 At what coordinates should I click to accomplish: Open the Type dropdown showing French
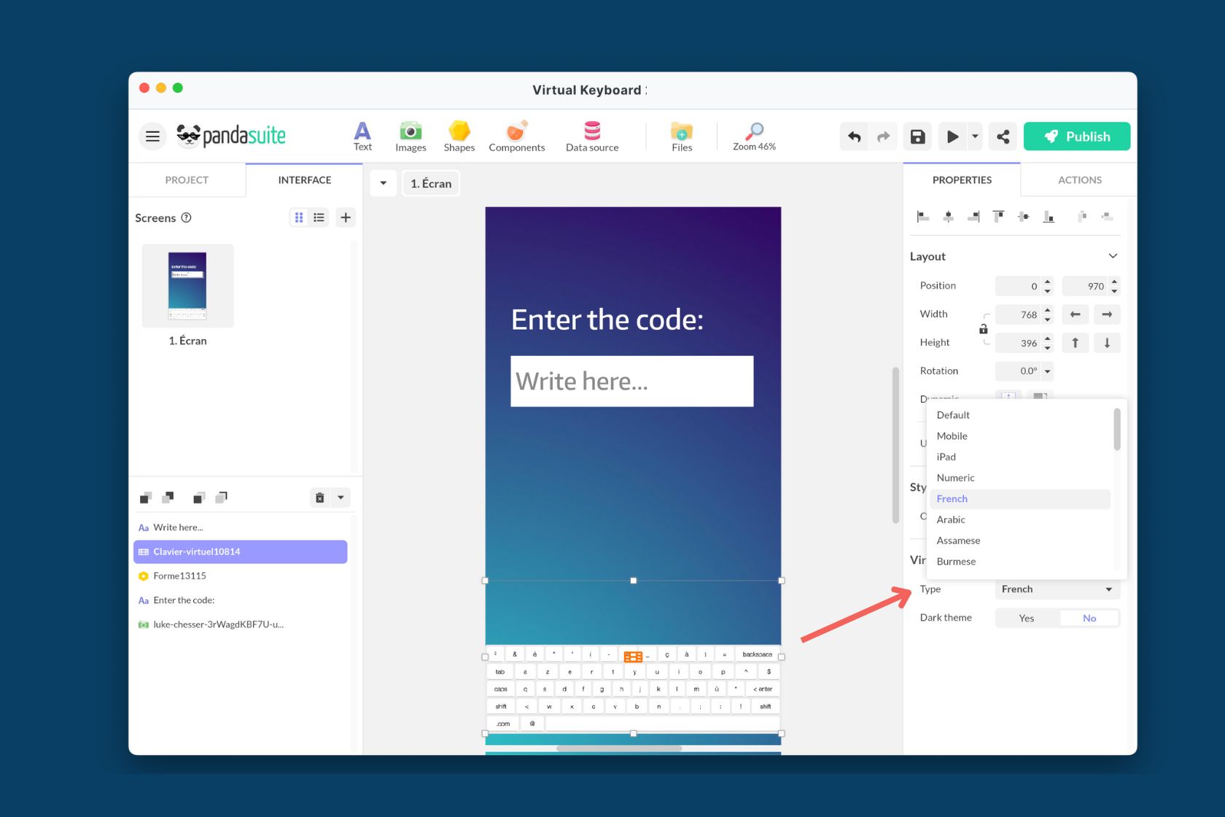pyautogui.click(x=1057, y=589)
